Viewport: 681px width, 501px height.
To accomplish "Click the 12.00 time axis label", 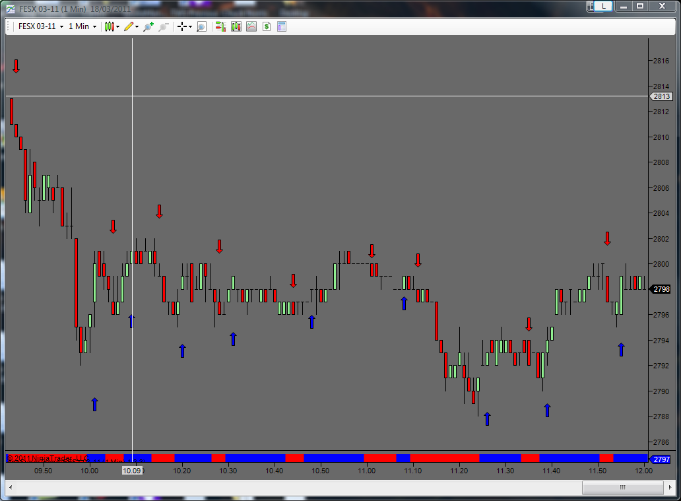I will pos(643,471).
